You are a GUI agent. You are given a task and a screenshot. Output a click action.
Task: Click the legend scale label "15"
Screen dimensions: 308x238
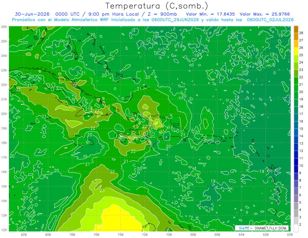tap(301, 129)
